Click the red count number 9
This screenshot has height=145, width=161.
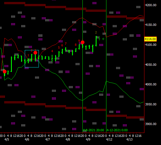(x=79, y=41)
